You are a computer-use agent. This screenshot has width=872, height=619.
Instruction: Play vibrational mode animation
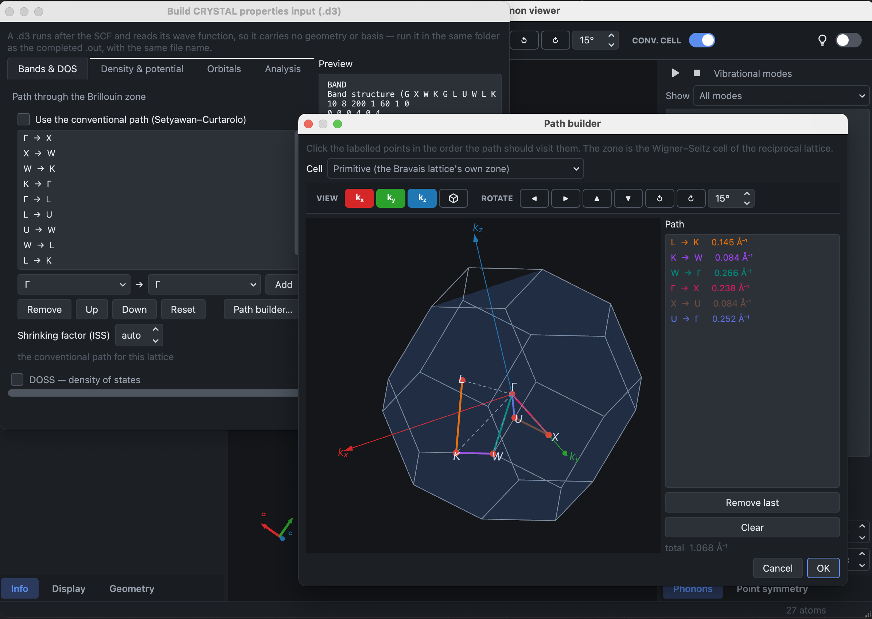(675, 73)
